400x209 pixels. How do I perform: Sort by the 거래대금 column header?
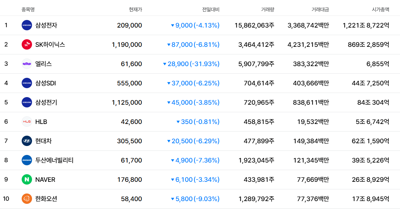click(x=320, y=10)
